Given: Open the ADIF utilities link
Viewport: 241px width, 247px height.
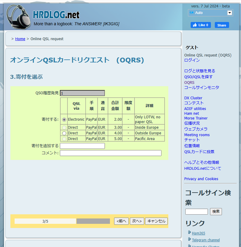Looking at the screenshot, I should pyautogui.click(x=195, y=109).
